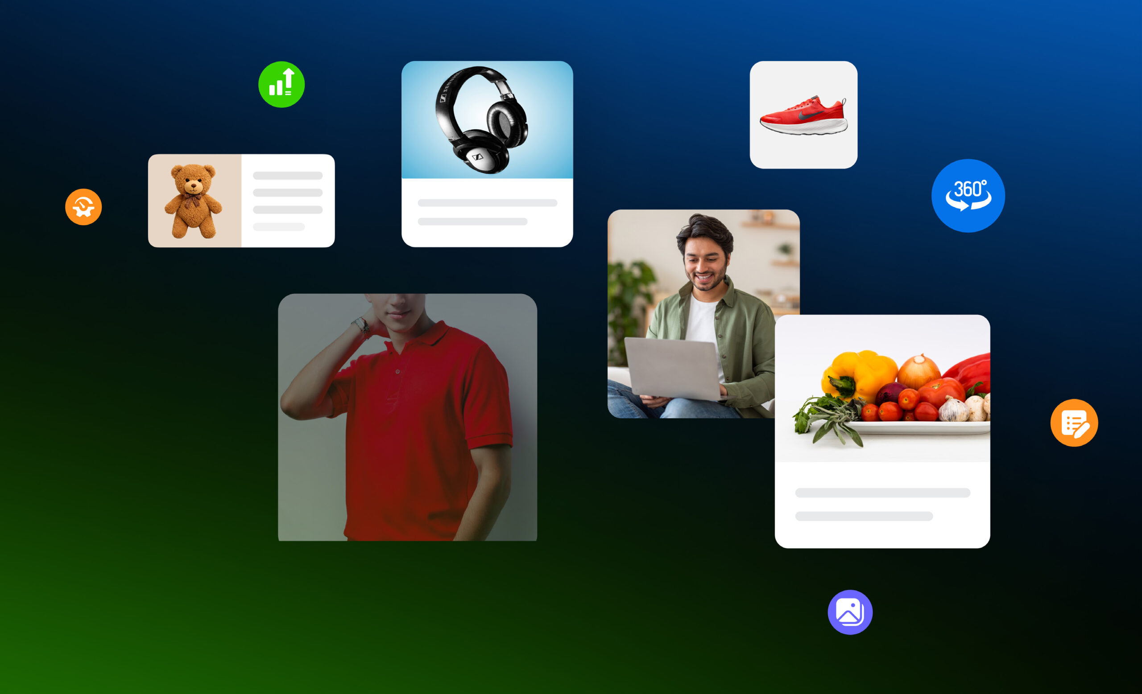Click the headphones card shorter description line
This screenshot has width=1142, height=694.
click(x=472, y=221)
